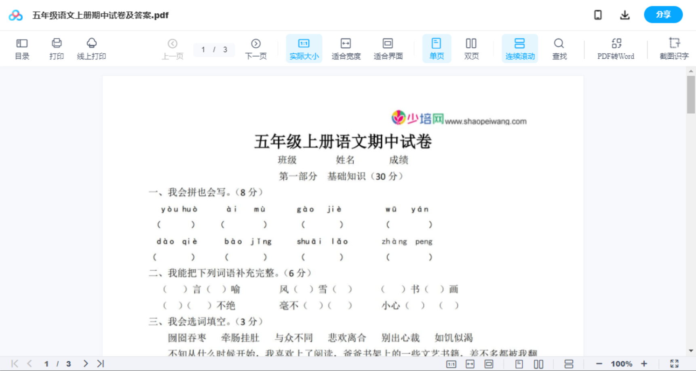
Task: Click the 打印 print icon
Action: [56, 48]
